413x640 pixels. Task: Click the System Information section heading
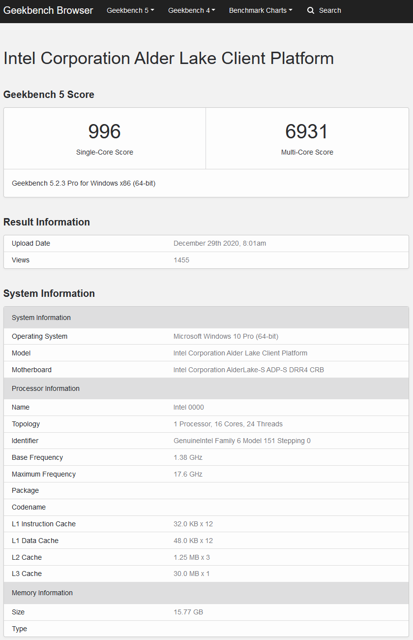pos(49,293)
